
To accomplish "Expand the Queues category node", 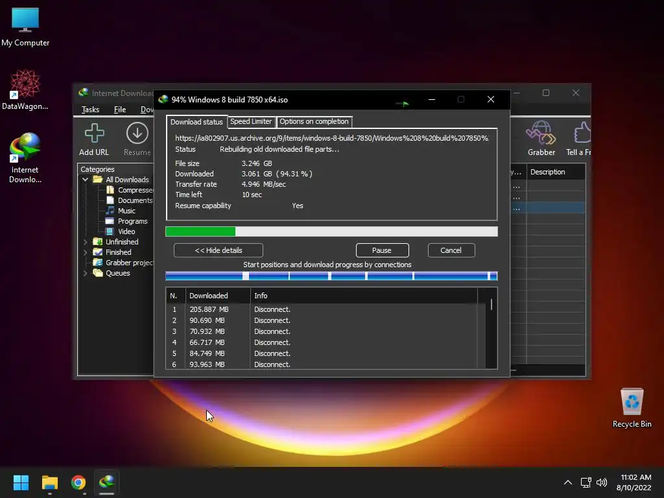I will (85, 273).
